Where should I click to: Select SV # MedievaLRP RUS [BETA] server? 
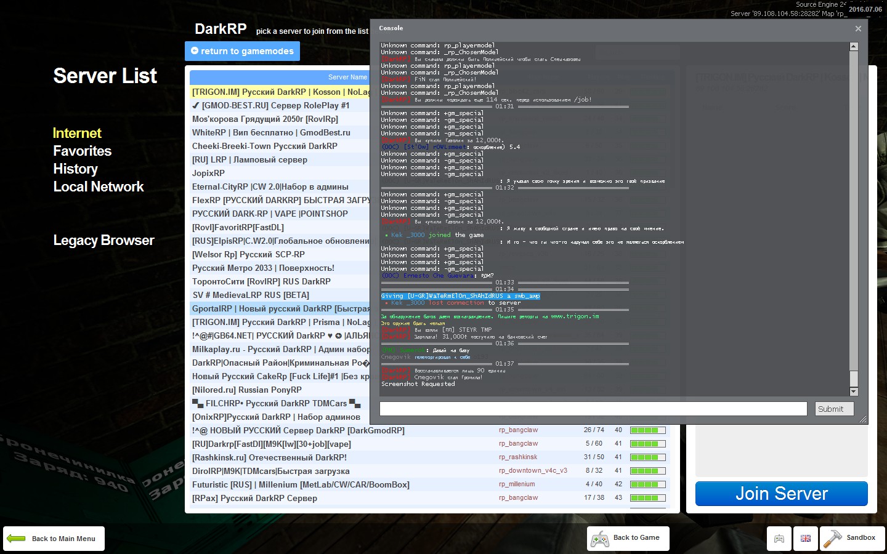pyautogui.click(x=280, y=295)
